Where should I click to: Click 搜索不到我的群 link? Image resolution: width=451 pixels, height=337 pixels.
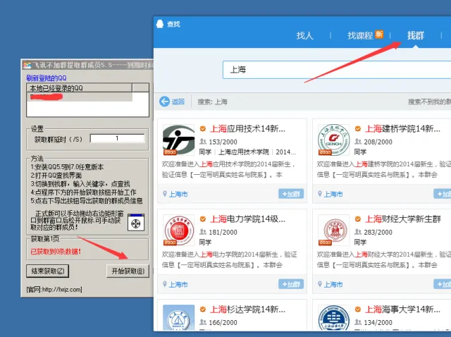pos(429,102)
